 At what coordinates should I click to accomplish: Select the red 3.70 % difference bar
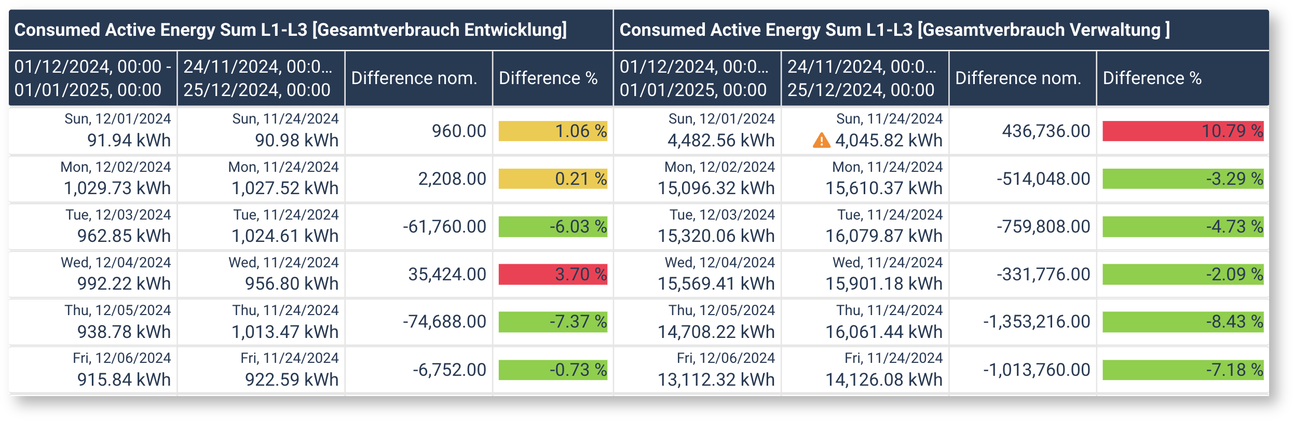[553, 274]
